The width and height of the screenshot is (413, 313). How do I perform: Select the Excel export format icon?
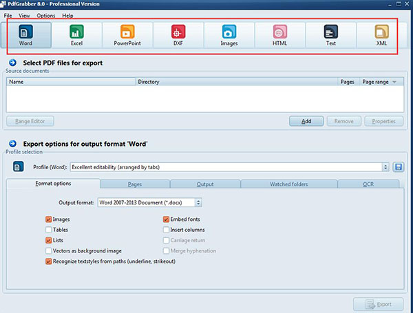tap(76, 32)
